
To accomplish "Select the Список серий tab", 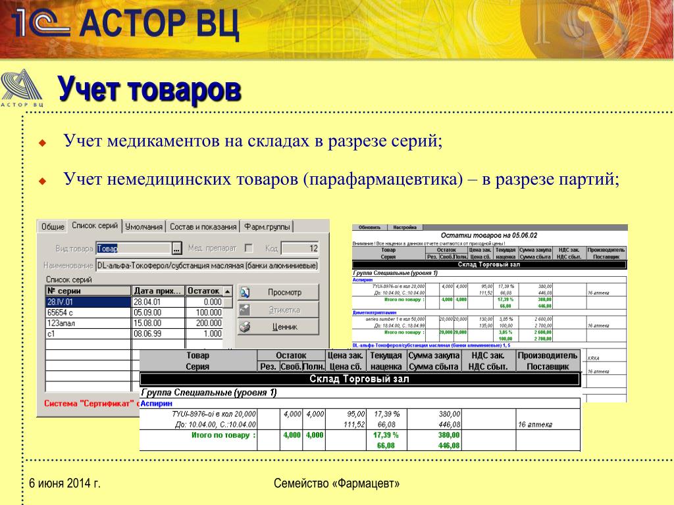I will [x=95, y=226].
